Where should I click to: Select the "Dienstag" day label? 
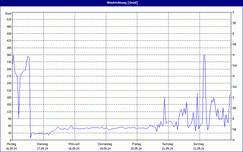tap(43, 144)
